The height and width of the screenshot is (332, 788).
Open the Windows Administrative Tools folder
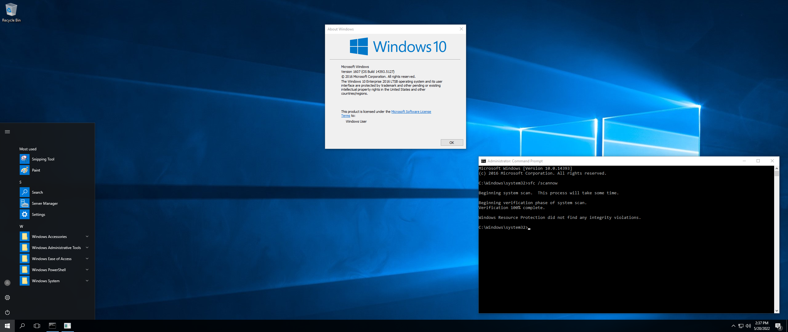coord(55,247)
